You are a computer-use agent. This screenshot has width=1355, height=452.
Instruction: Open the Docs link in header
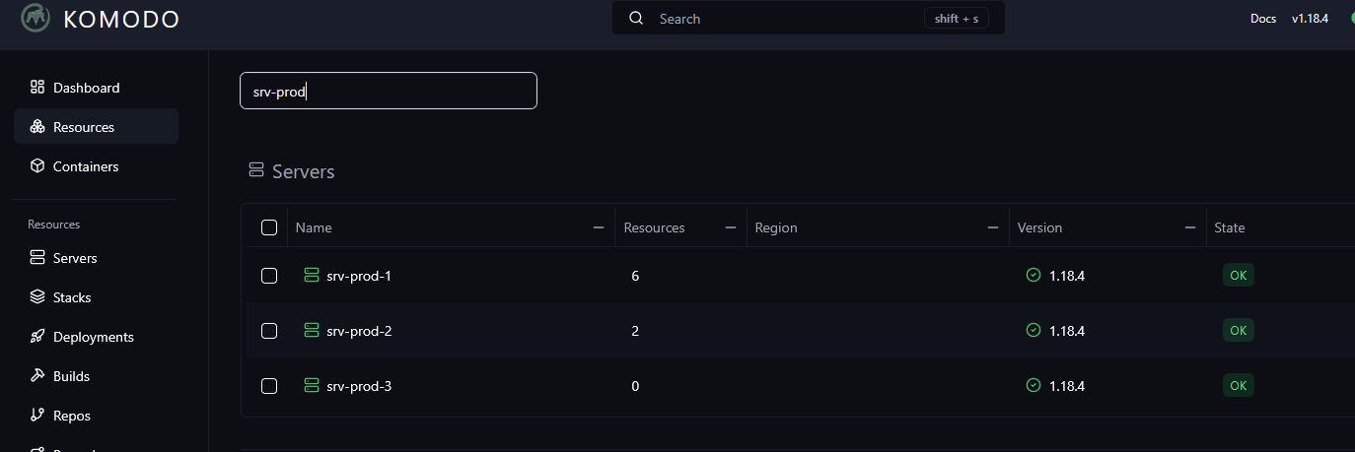[x=1262, y=19]
